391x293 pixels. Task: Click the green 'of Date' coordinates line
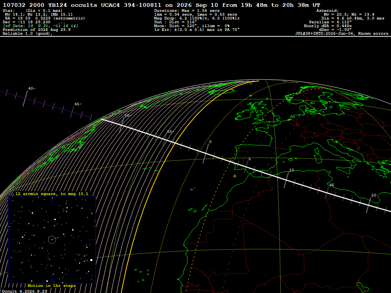40,26
